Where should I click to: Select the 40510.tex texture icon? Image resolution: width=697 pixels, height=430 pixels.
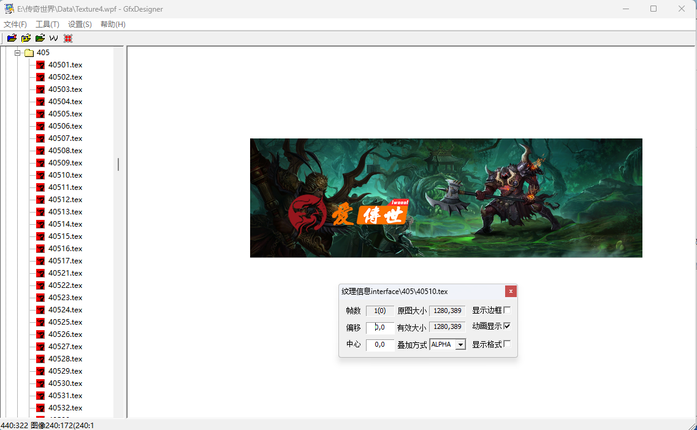(40, 175)
